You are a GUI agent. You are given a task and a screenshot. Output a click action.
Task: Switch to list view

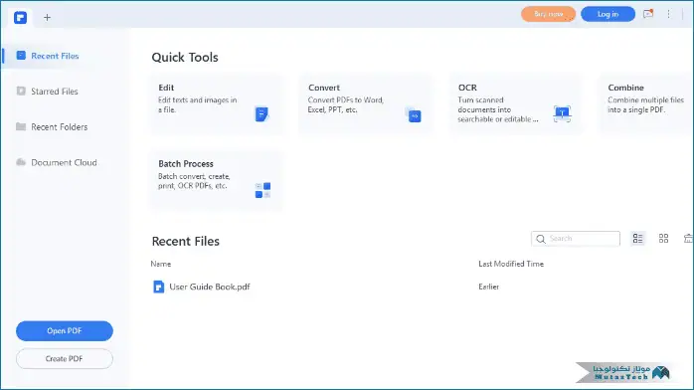(637, 239)
